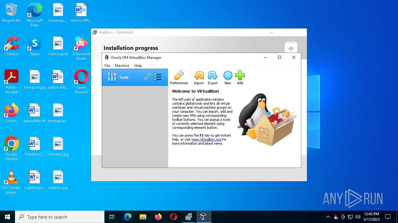Select moviesip... image file on desktop

tap(58, 13)
